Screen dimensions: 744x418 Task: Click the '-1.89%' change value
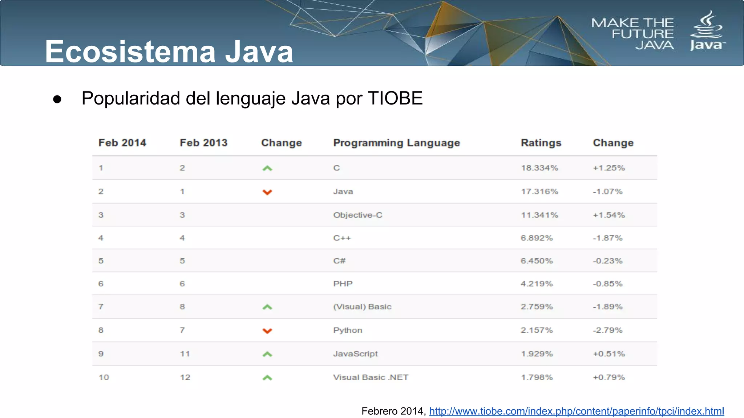pyautogui.click(x=608, y=307)
